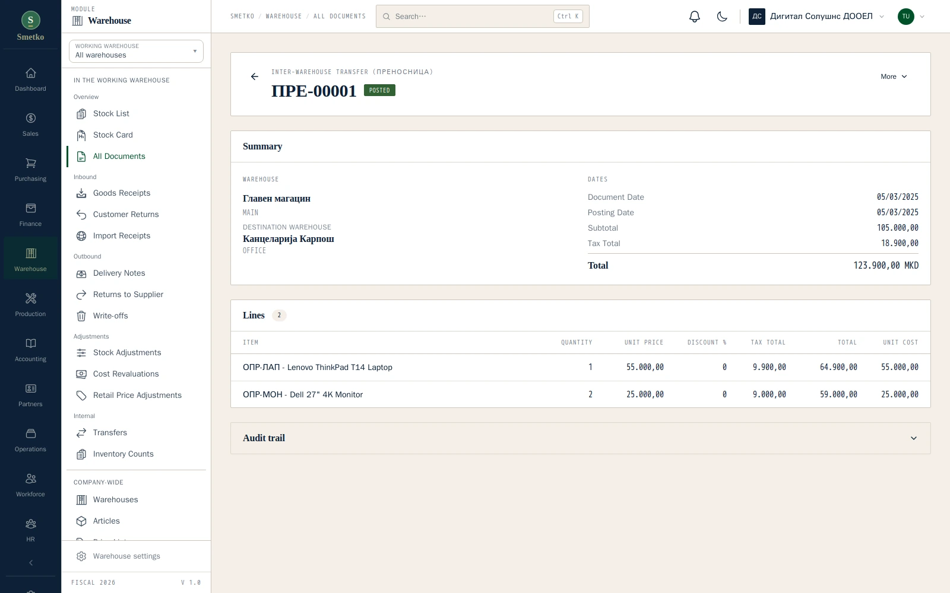This screenshot has width=950, height=593.
Task: Toggle dark mode moon icon
Action: [722, 17]
